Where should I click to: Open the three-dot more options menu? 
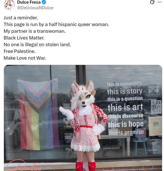point(160,2)
